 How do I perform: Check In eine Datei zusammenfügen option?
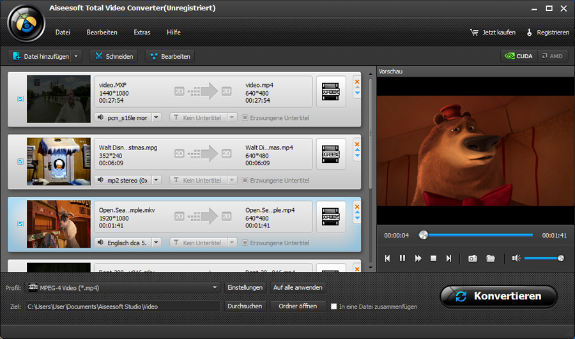[333, 306]
